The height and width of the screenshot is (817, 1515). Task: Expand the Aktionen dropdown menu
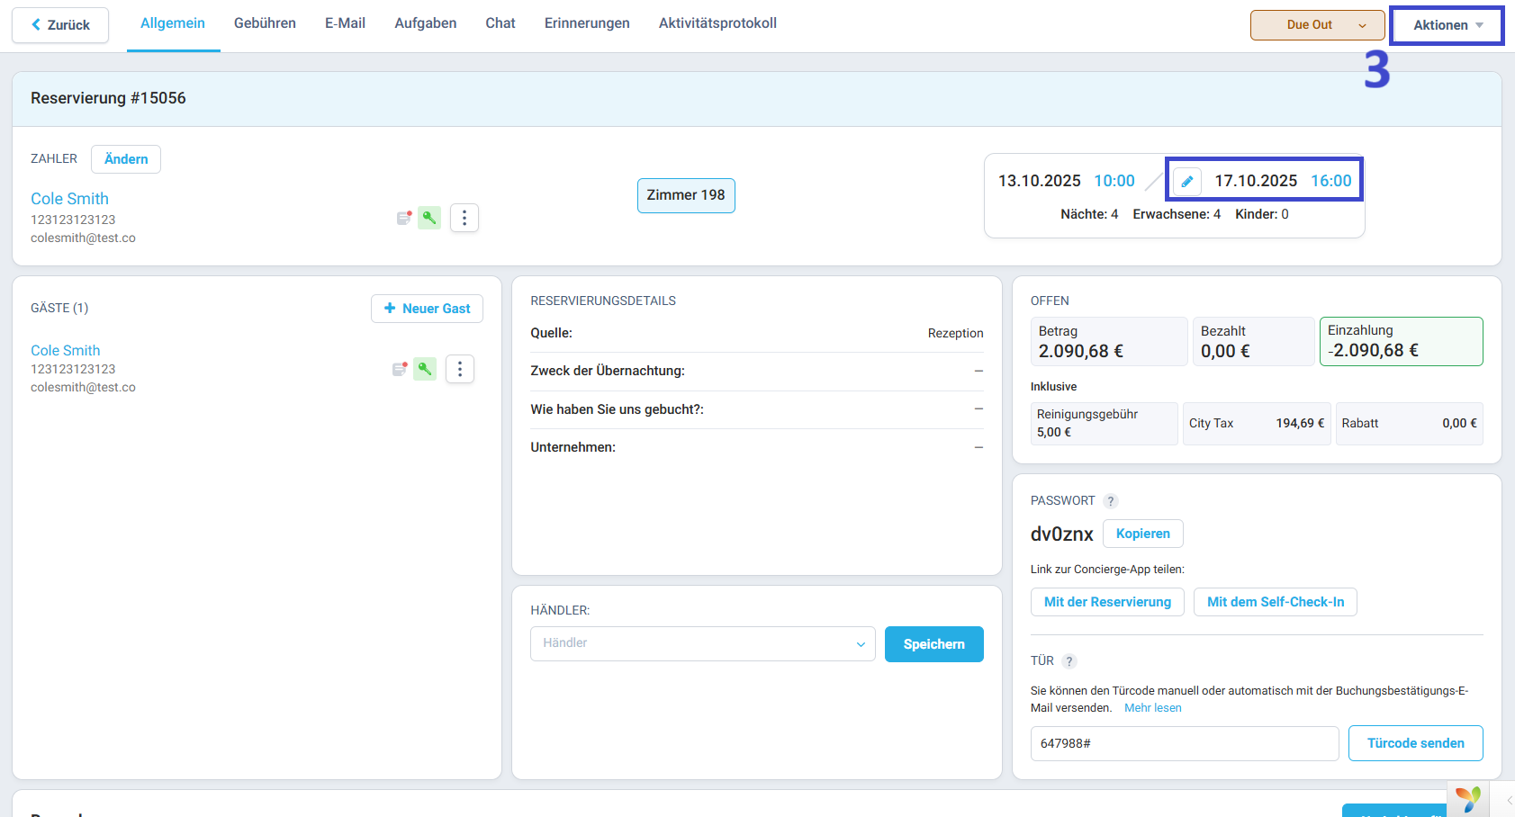point(1447,25)
